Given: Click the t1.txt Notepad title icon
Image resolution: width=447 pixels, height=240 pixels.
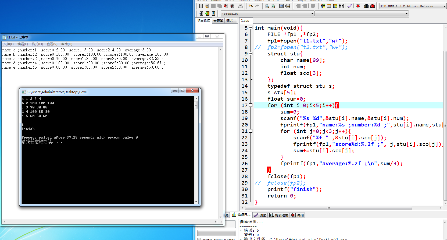Looking at the screenshot, I should (x=4, y=37).
